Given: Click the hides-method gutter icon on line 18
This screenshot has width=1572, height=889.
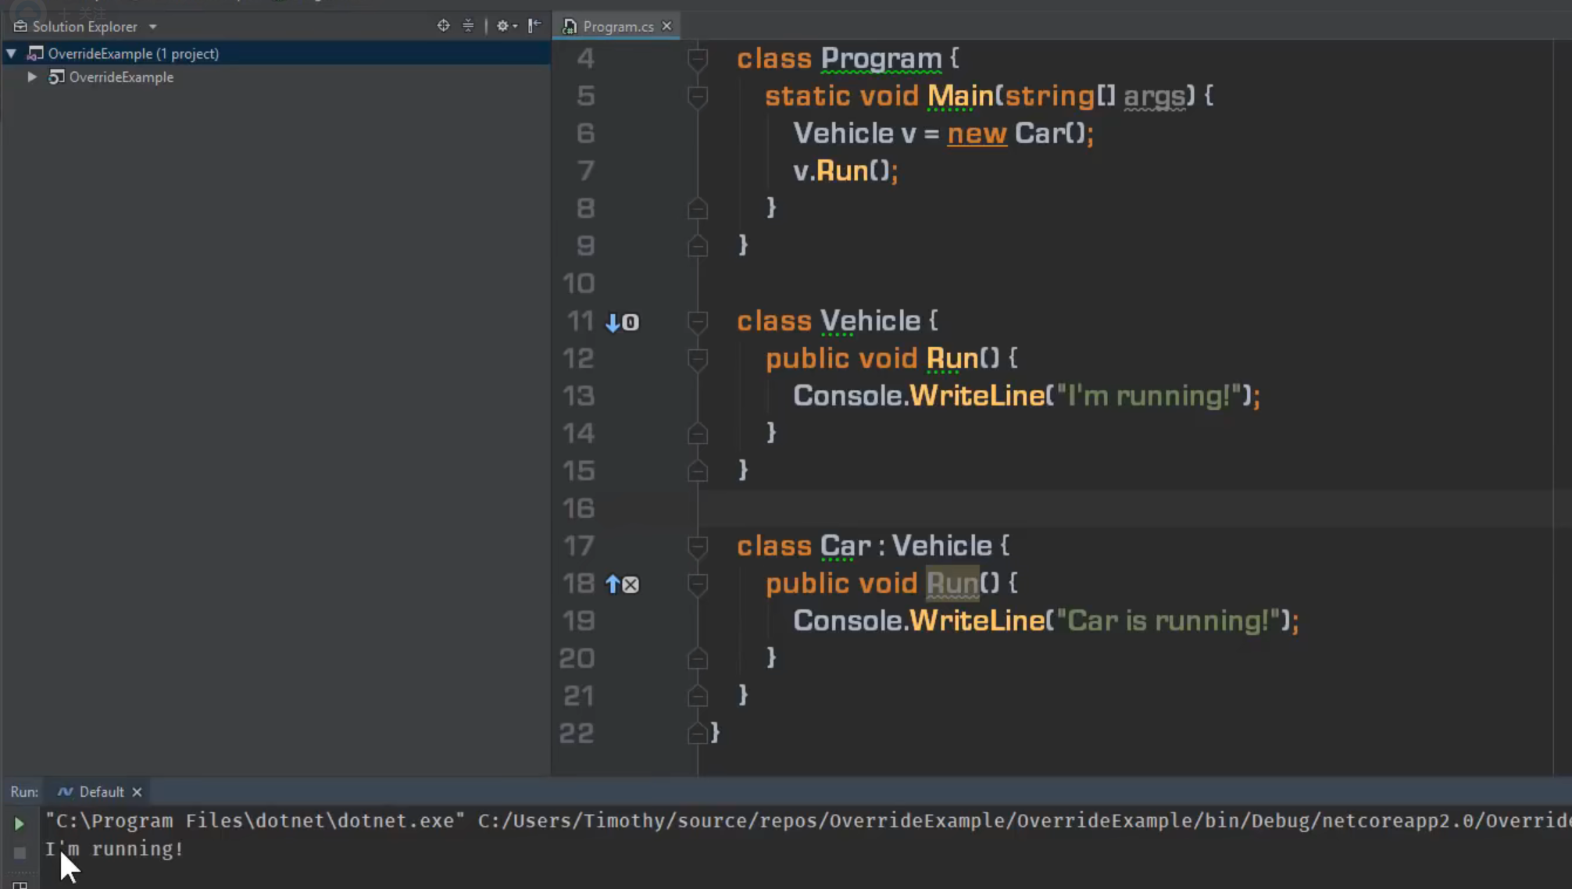Looking at the screenshot, I should [623, 584].
